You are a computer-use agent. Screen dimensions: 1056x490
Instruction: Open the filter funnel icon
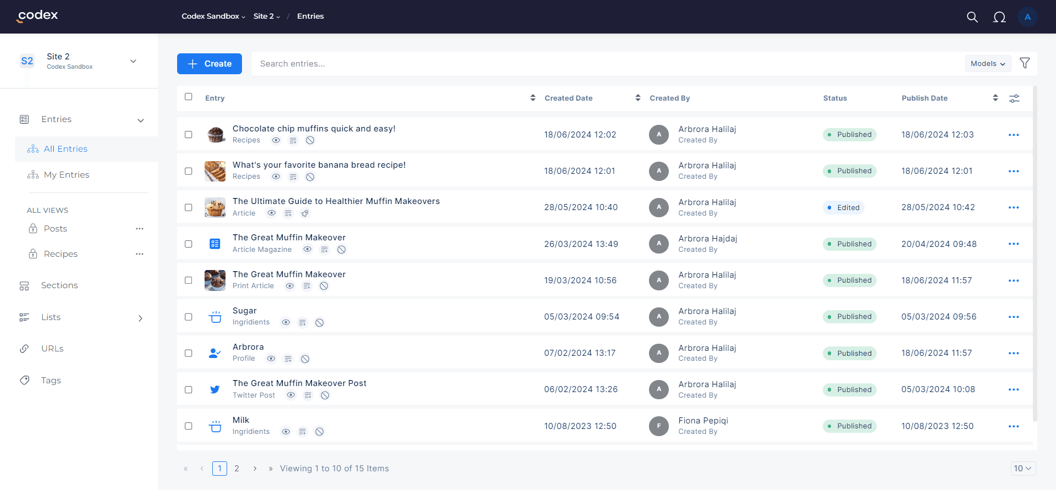coord(1025,63)
